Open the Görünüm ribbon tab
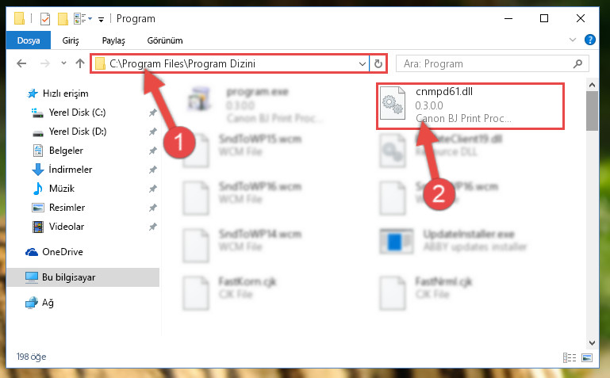This screenshot has width=610, height=378. [164, 40]
